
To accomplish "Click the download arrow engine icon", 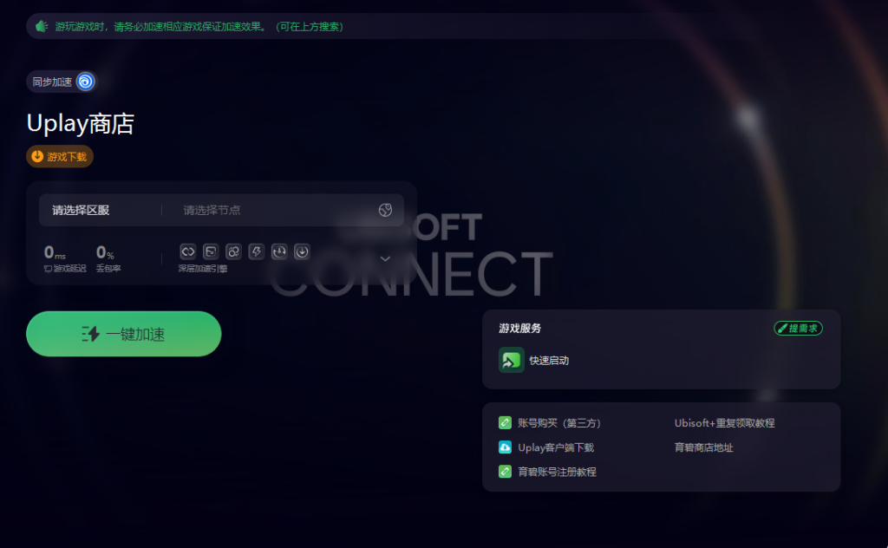I will tap(302, 251).
